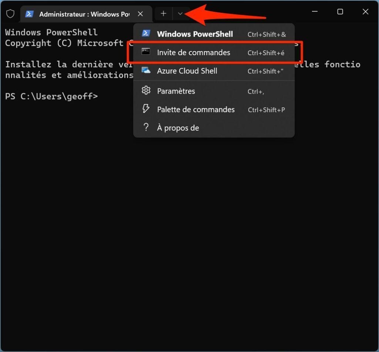Click the Ctrl+Shift+é shortcut label
This screenshot has height=352, width=379.
(266, 53)
